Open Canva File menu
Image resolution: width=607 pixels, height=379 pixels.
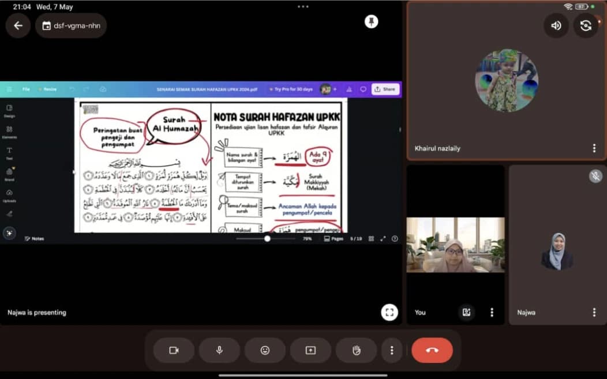click(x=26, y=89)
